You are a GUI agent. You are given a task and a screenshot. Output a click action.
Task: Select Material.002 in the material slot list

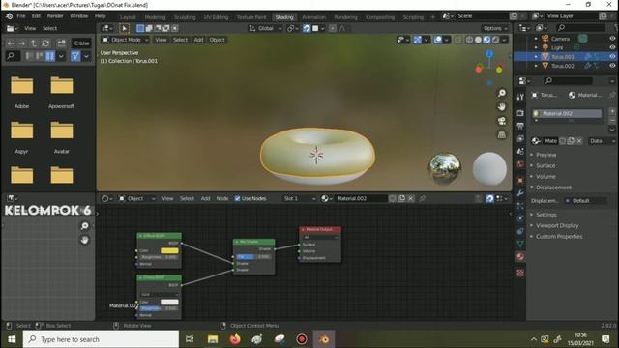567,114
